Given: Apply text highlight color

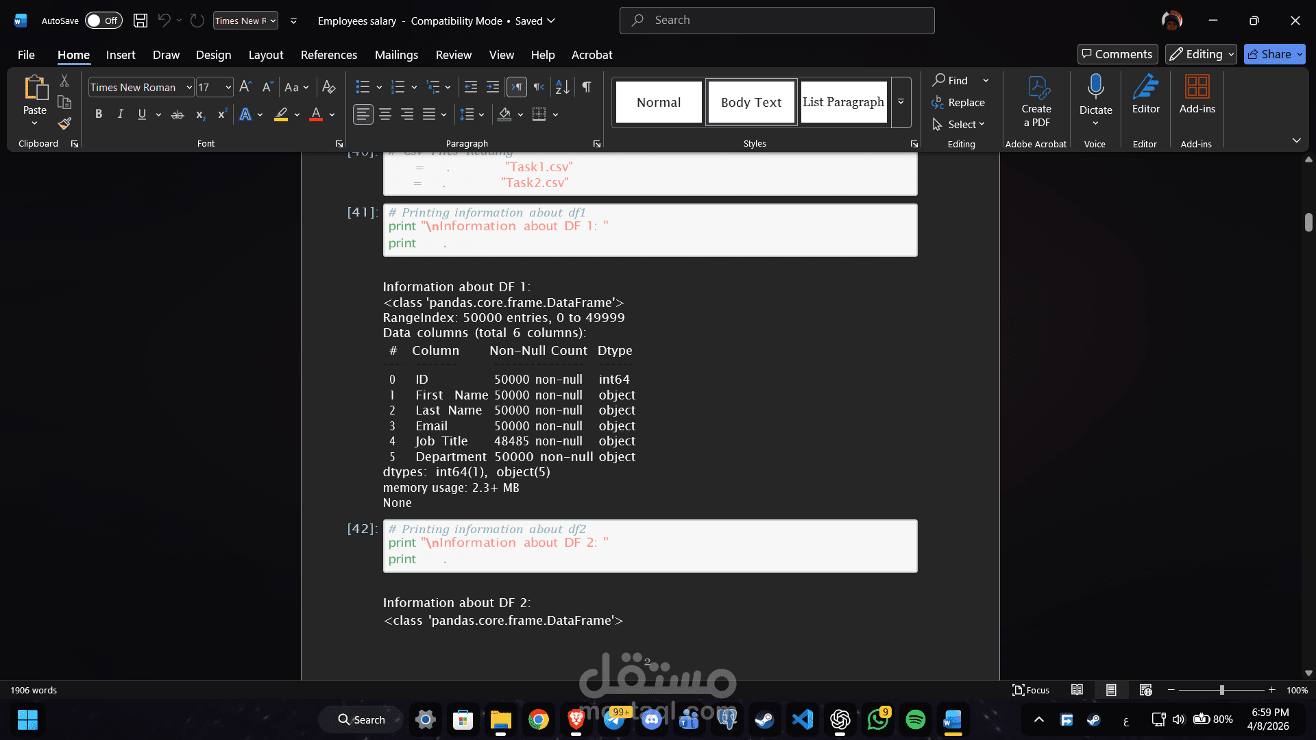Looking at the screenshot, I should coord(280,114).
